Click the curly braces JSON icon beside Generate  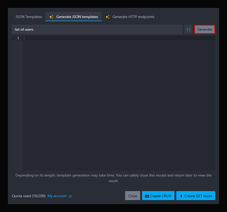tap(188, 29)
